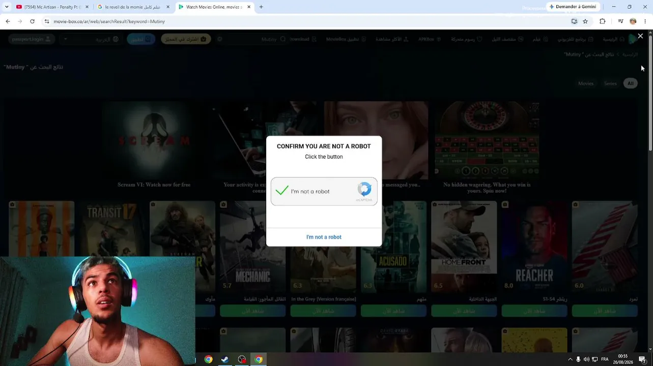Click watch now button under Homefront

[464, 311]
